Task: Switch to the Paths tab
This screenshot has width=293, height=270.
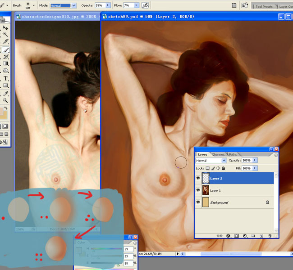Action: click(233, 154)
